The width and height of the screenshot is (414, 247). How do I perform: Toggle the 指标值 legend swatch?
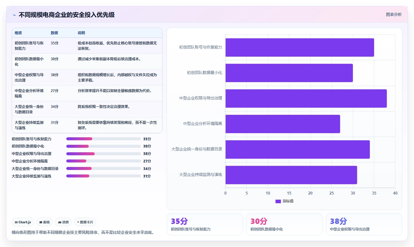[x=278, y=201]
